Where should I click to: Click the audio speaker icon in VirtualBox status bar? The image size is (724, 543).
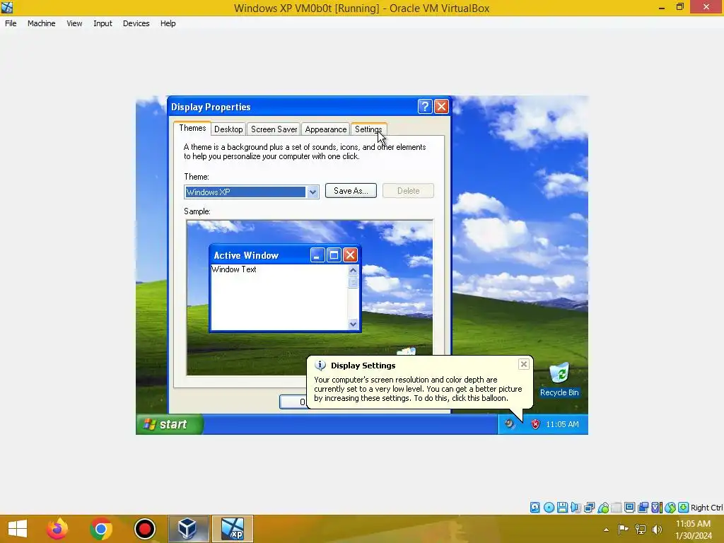pos(576,508)
